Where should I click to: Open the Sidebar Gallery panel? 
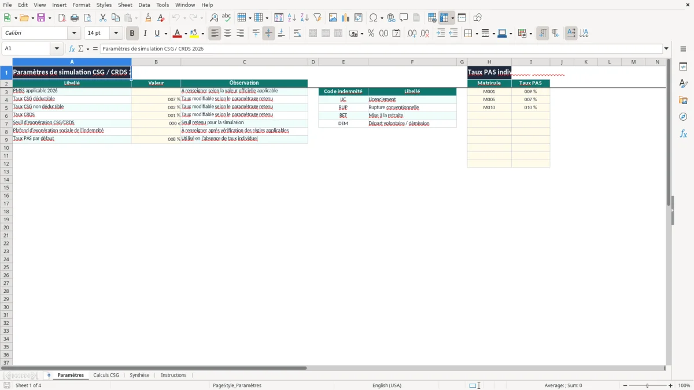[683, 100]
